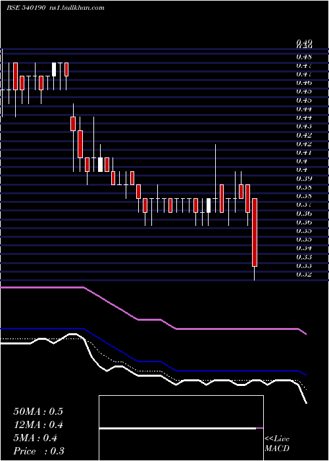329x461 pixels.
Task: Click the Price : 0.3 legend entry
Action: 39,451
